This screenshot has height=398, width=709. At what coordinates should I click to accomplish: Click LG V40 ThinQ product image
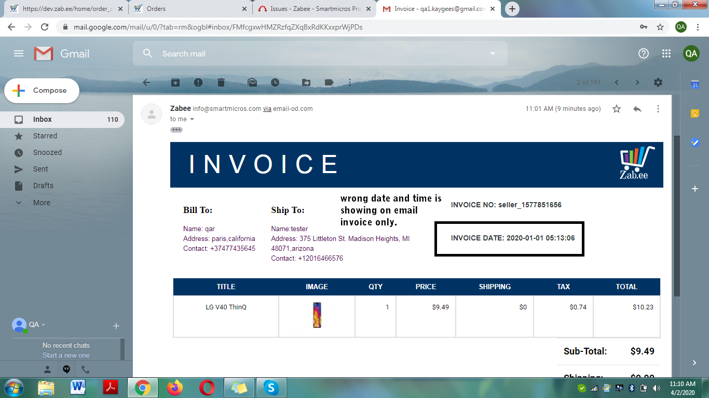(x=317, y=315)
